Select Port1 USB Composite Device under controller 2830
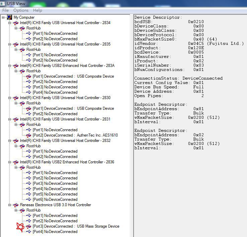The height and width of the screenshot is (237, 247). pos(73,108)
